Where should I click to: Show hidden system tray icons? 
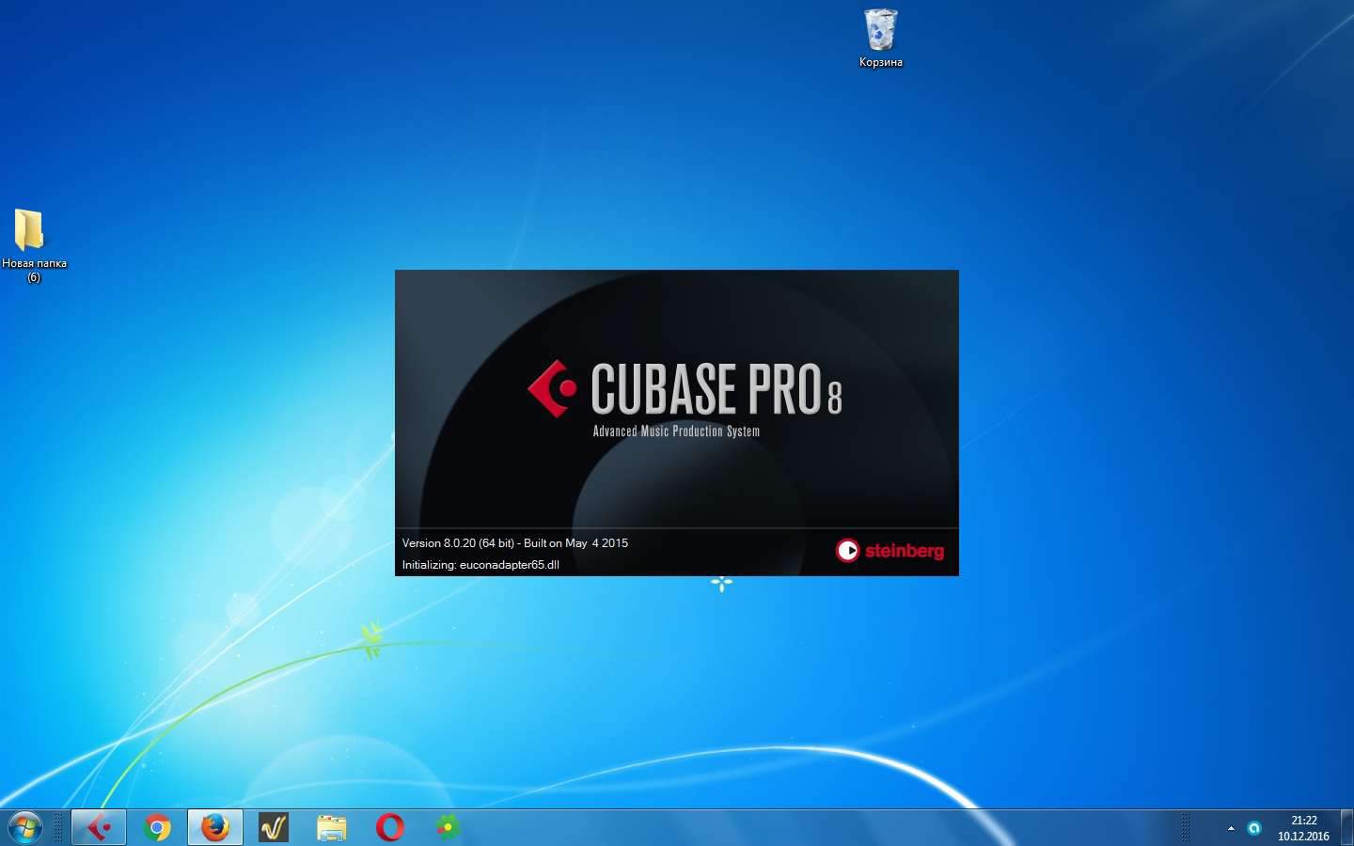point(1231,828)
